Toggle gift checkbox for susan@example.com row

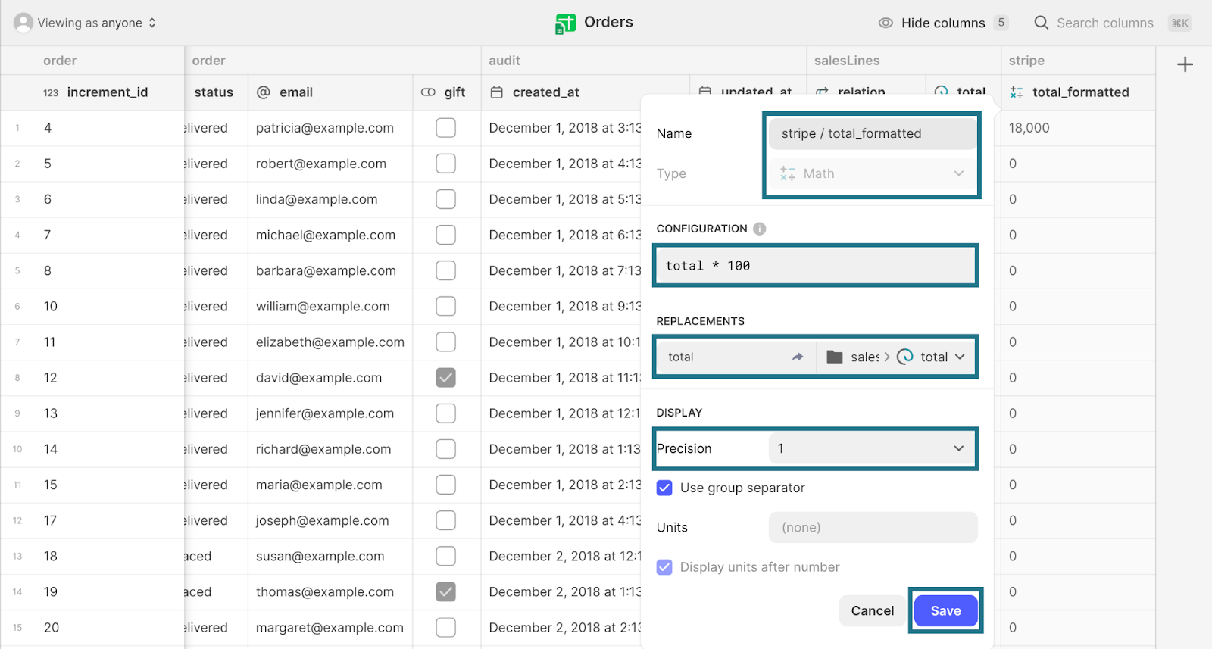coord(446,556)
